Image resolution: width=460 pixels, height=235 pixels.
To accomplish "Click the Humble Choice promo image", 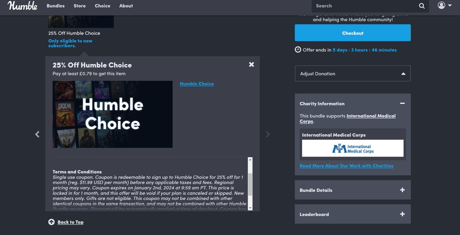I will click(x=113, y=114).
